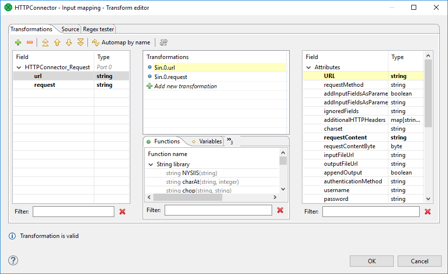Select the password attribute
Screen dimensions: 448x274
pyautogui.click(x=363, y=199)
